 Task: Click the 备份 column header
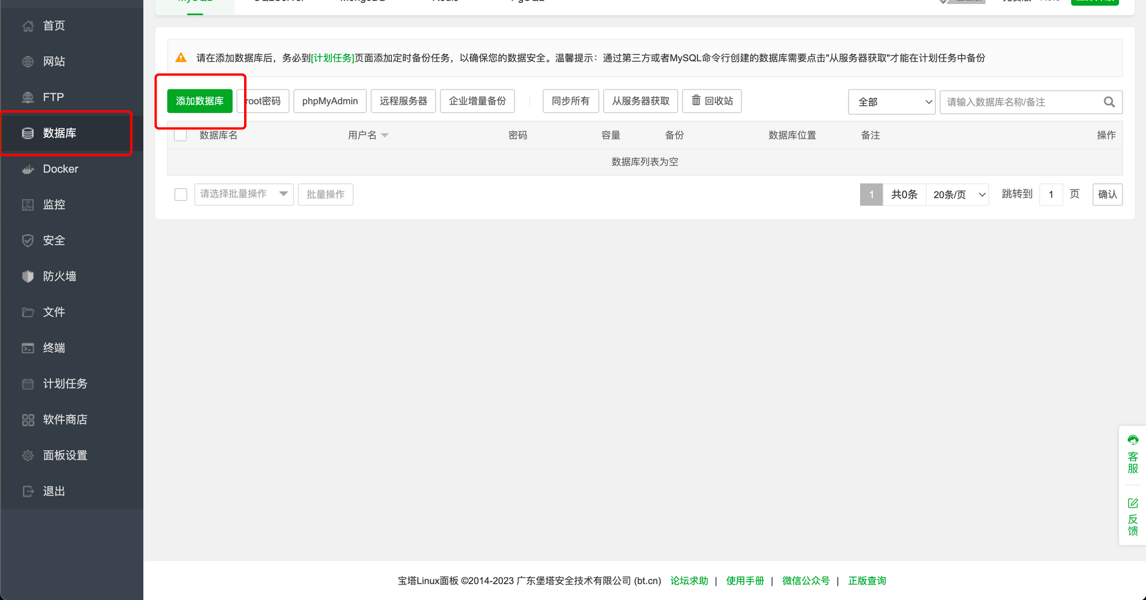(674, 135)
